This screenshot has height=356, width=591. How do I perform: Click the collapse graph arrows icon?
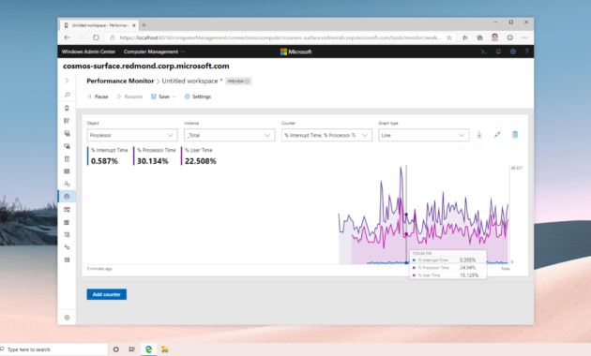pos(497,135)
